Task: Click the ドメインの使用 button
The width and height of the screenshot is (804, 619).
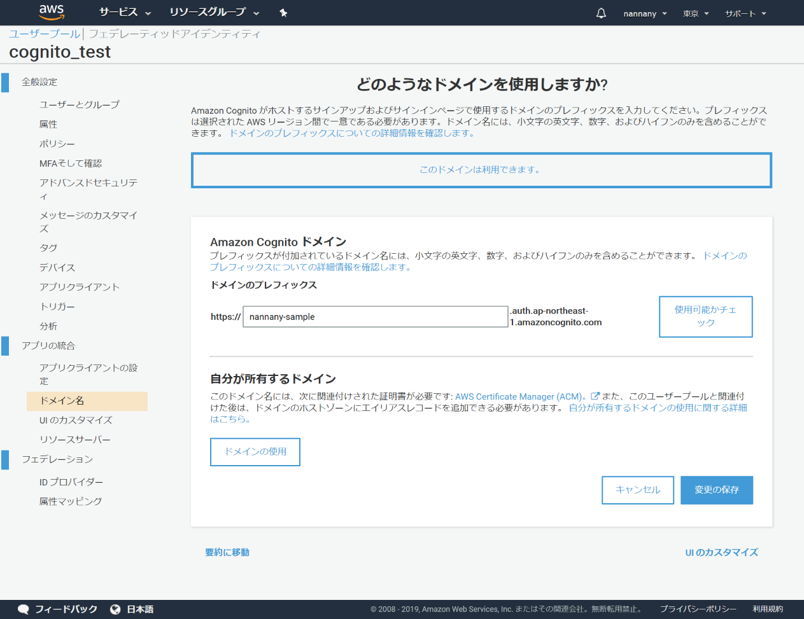Action: [x=255, y=452]
